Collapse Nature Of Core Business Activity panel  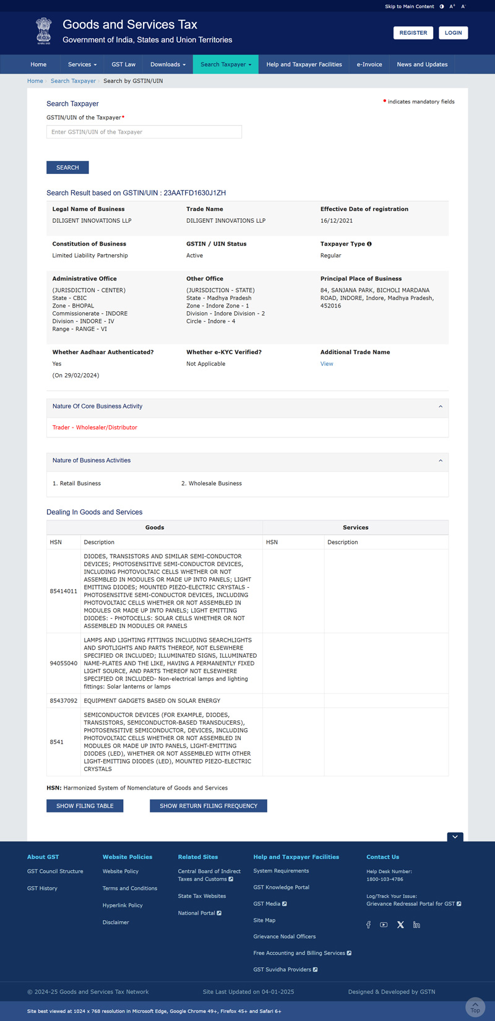pos(441,407)
